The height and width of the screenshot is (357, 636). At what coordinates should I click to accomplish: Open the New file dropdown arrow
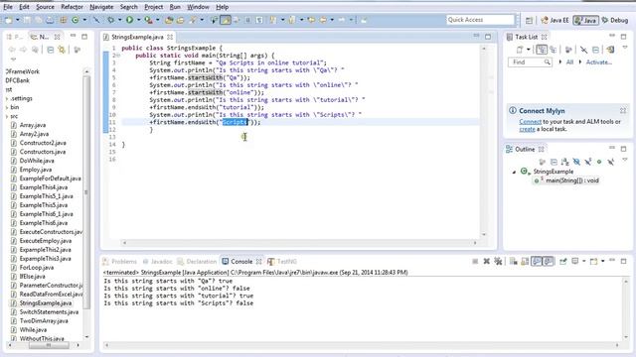tap(18, 20)
